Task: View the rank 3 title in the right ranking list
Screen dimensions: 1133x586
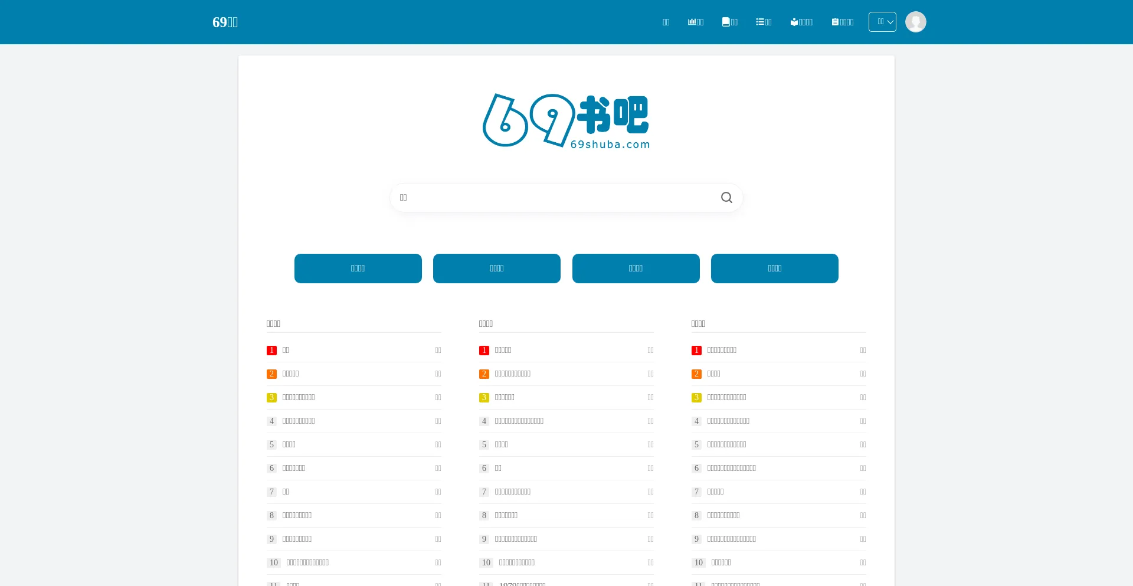Action: 726,397
